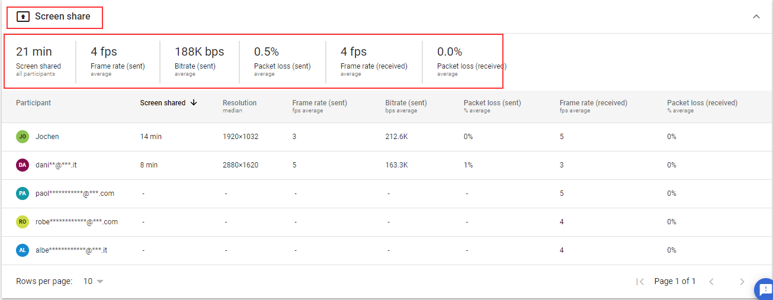The width and height of the screenshot is (773, 300).
Task: Click the sort arrow beside Screen shared
Action: tap(193, 102)
